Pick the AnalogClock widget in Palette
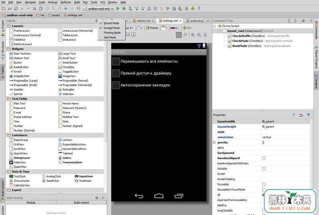The height and width of the screenshot is (215, 319). point(51,176)
